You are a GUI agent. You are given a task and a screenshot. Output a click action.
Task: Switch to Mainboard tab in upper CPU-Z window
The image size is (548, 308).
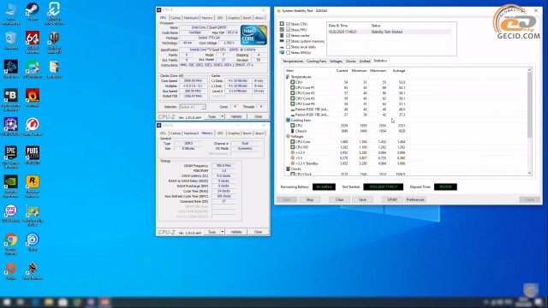191,18
